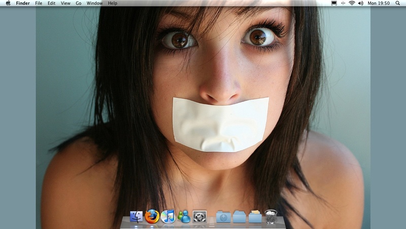The width and height of the screenshot is (406, 229).
Task: Open the Downloads folder stack in Dock
Action: tap(223, 217)
